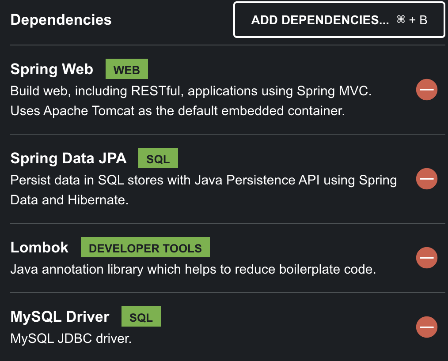Click the Spring Web Apache Tomcat description
Screen dimensions: 448x361
(x=191, y=101)
